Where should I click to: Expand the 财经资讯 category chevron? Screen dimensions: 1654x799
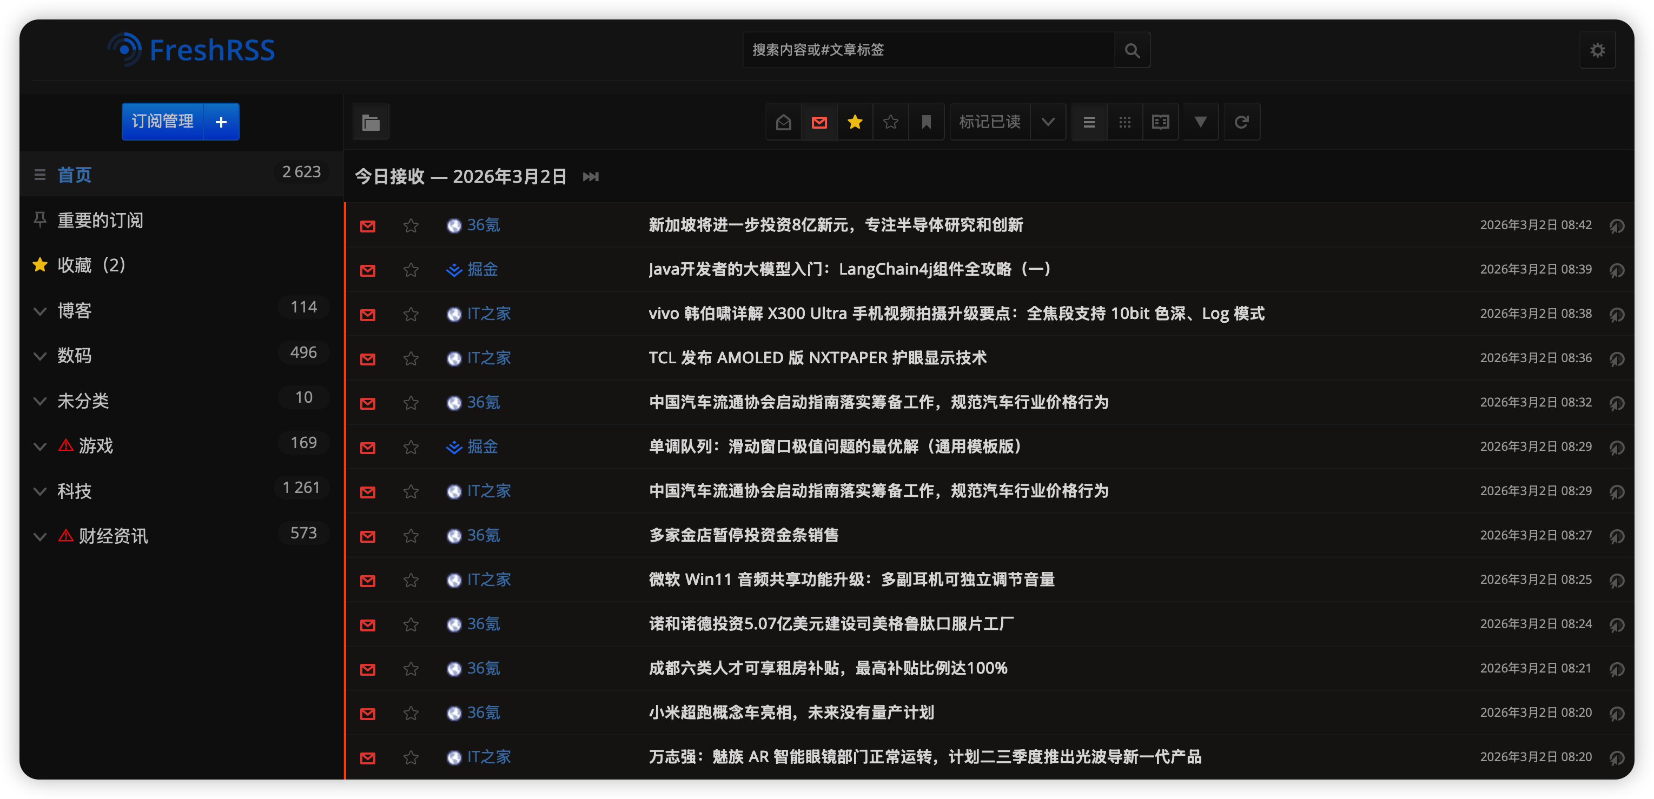[x=40, y=536]
